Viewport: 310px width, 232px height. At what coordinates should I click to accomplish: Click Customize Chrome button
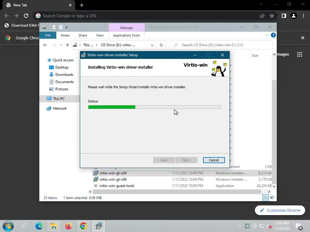pos(280,210)
